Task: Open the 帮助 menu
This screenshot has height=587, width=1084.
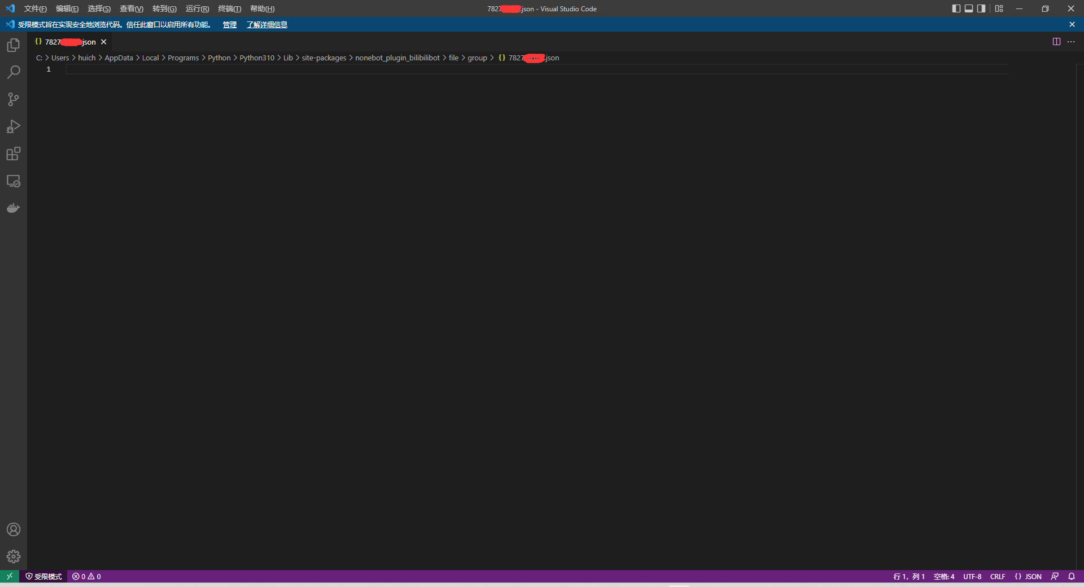Action: [261, 8]
